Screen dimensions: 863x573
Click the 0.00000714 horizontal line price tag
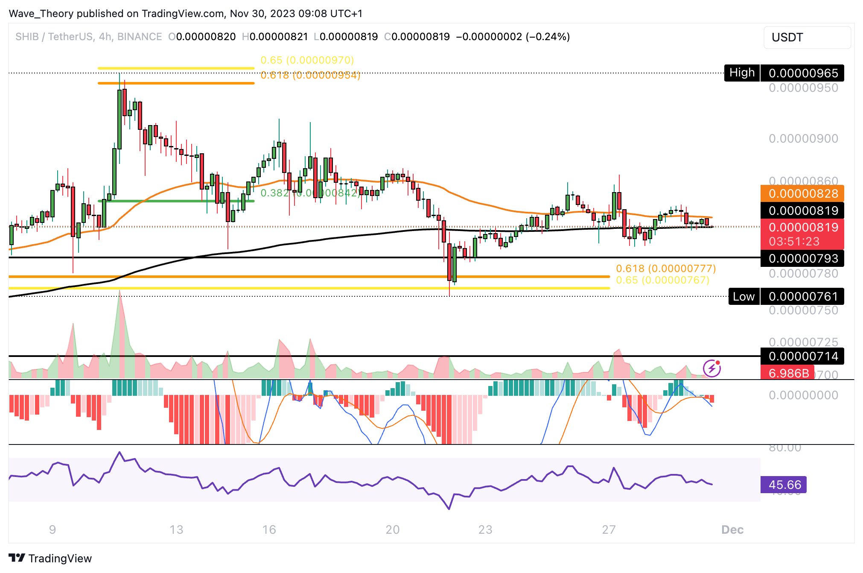point(802,356)
